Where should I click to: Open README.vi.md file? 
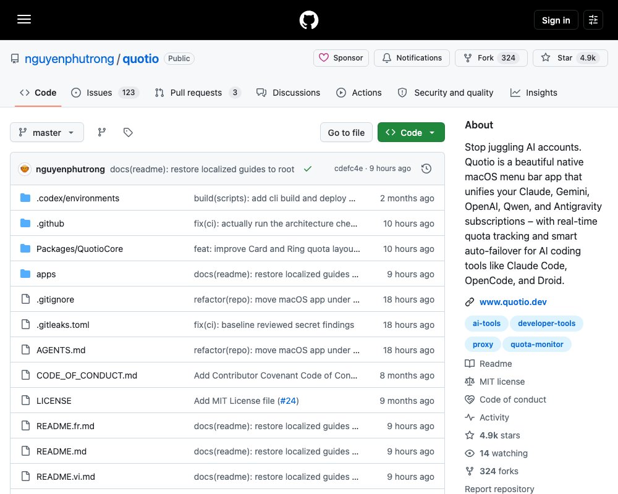click(66, 476)
